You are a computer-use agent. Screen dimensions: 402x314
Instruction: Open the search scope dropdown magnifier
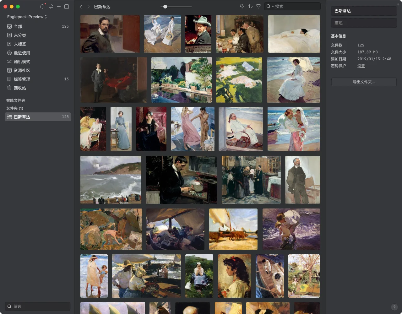point(270,6)
